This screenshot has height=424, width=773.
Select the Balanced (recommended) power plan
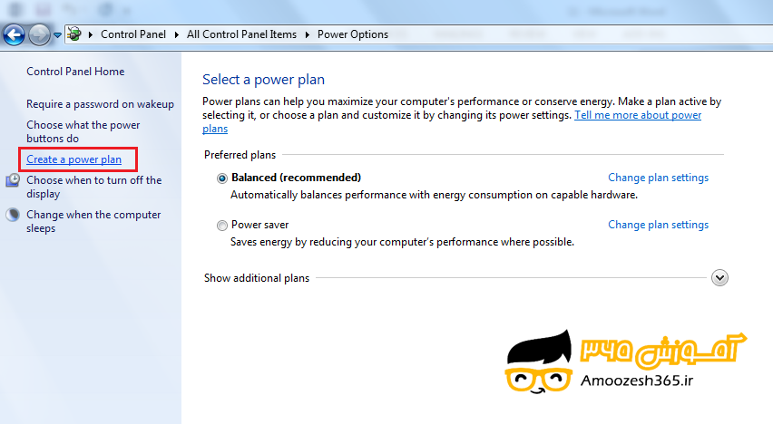(222, 178)
